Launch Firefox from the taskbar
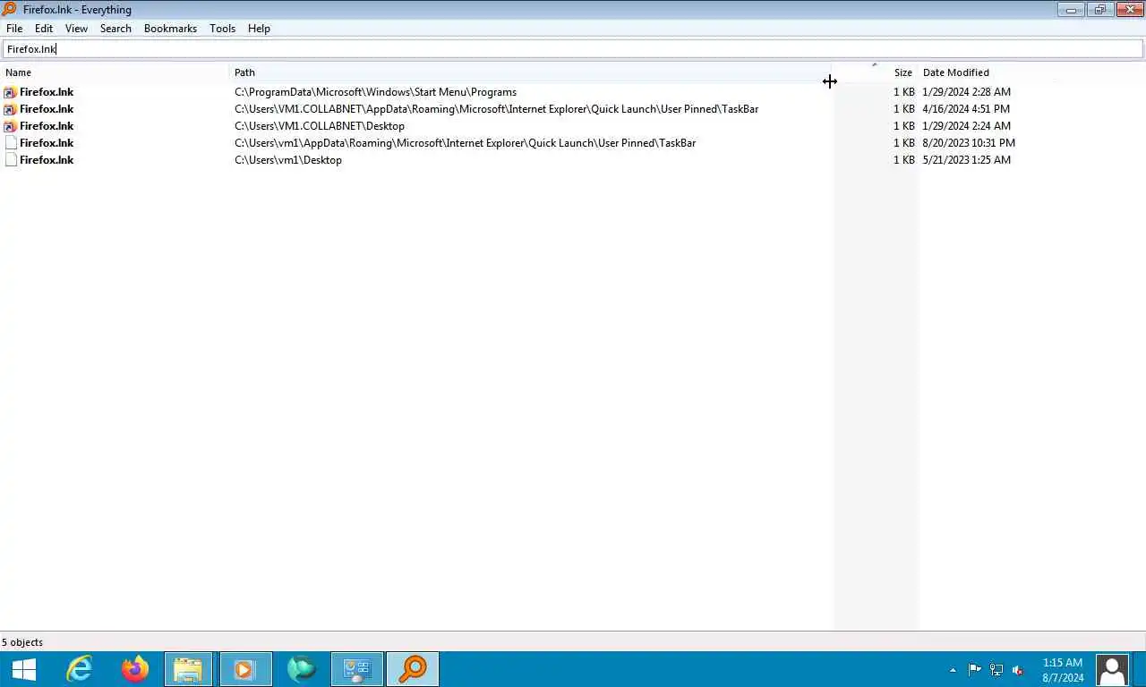This screenshot has height=687, width=1146. coord(135,669)
